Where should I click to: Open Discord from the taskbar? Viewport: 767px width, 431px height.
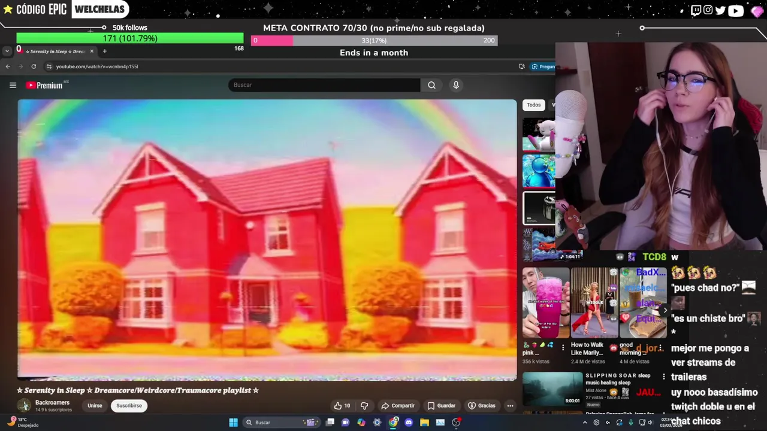pos(409,422)
